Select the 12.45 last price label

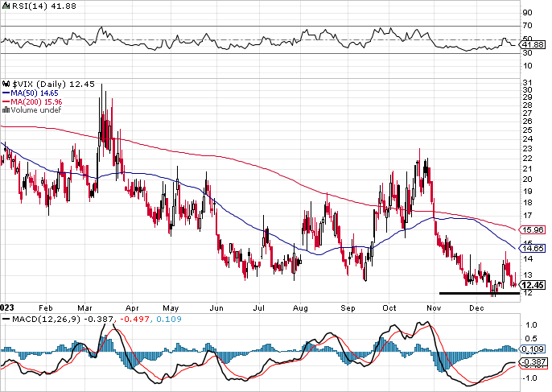[533, 285]
